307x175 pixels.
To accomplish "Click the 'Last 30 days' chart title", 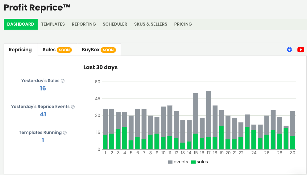I will (x=101, y=67).
